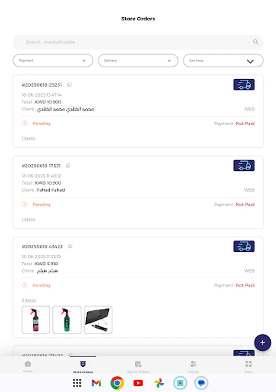Screen dimensions: 276x392
Task: Open the Payment filter dropdown
Action: pyautogui.click(x=52, y=61)
